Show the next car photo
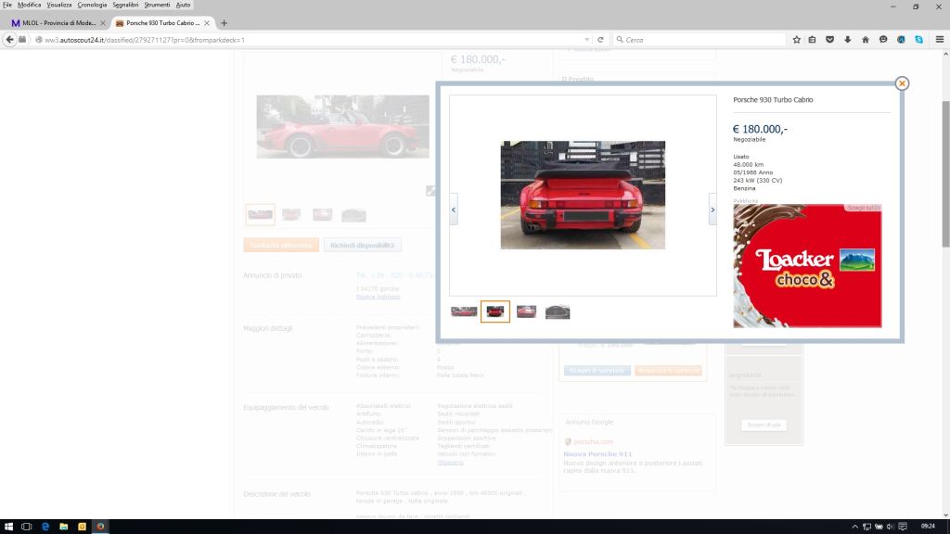 [712, 210]
